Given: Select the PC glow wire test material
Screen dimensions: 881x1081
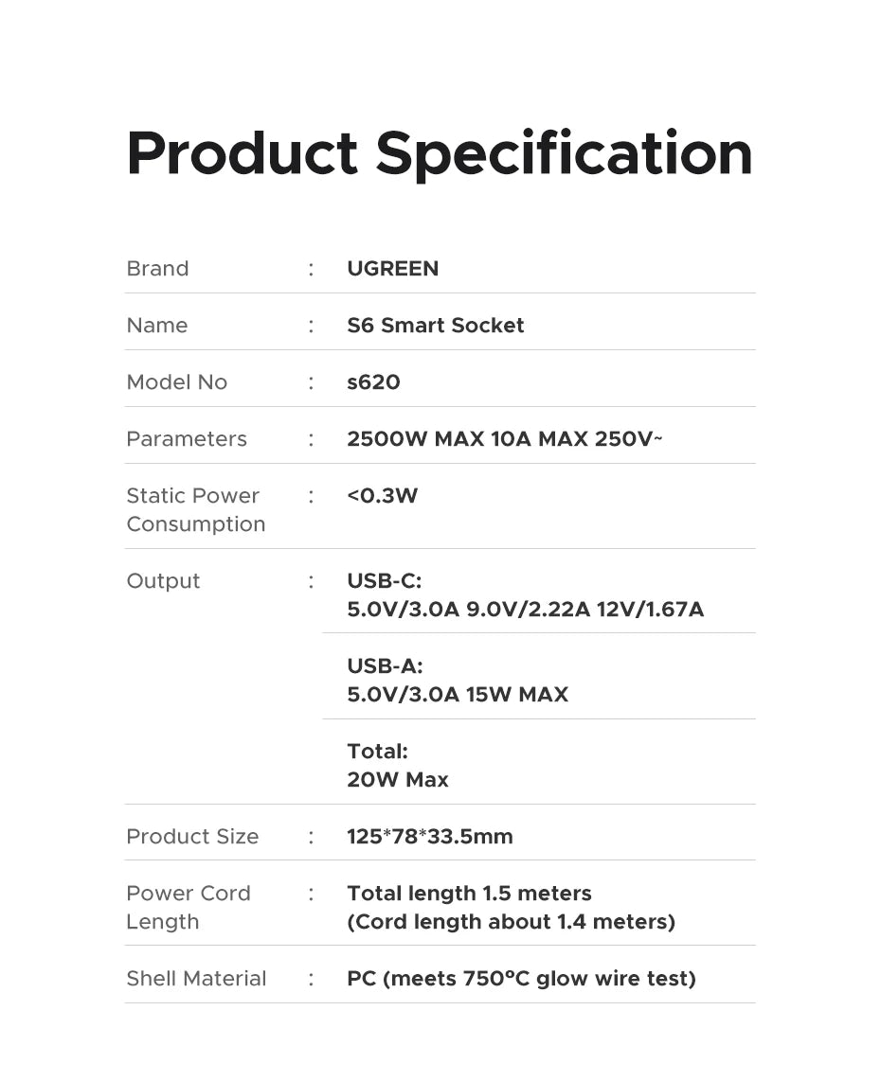Looking at the screenshot, I should [521, 978].
